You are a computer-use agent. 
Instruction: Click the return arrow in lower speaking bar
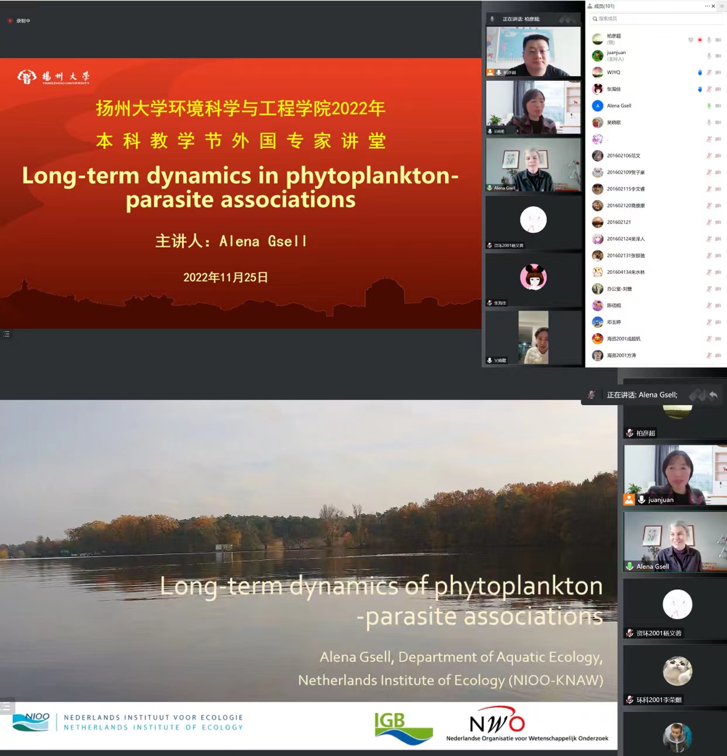coord(713,395)
